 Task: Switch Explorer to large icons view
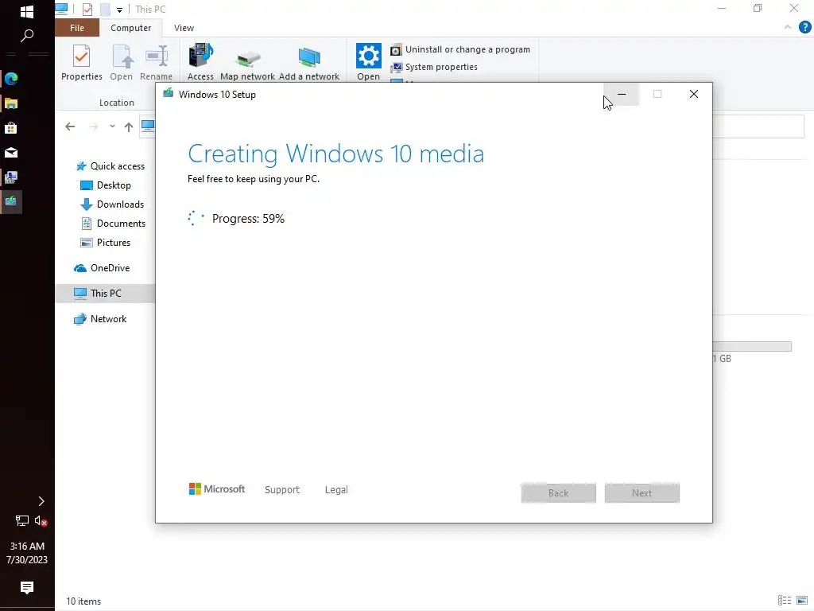pos(802,601)
